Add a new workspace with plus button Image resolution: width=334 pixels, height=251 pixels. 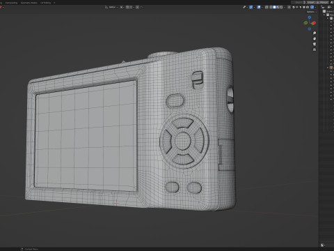(x=54, y=3)
